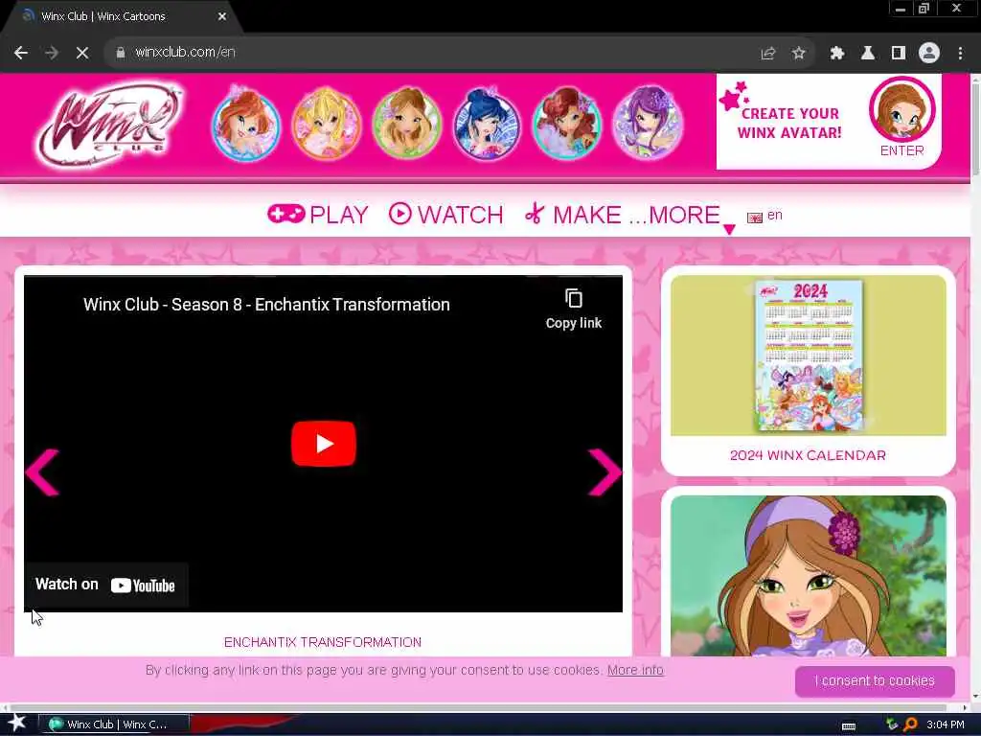Click Watch on YouTube
Viewport: 981px width, 736px height.
click(x=105, y=585)
